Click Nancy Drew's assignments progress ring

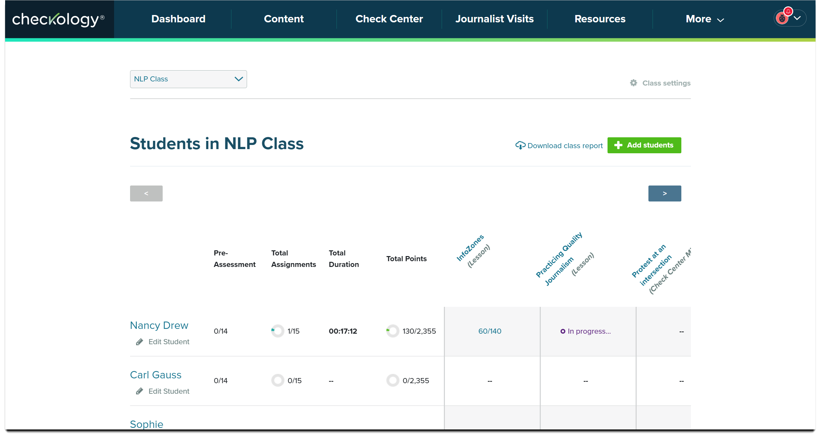[278, 331]
